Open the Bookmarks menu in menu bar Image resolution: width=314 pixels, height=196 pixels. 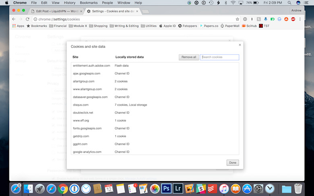(89, 2)
